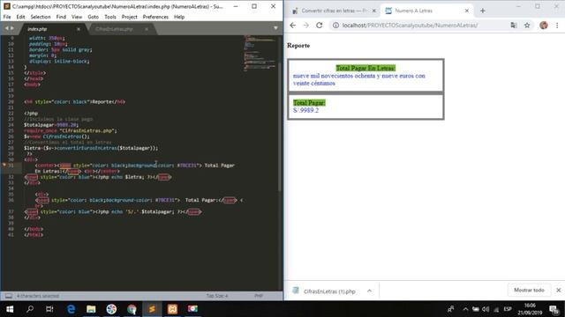The width and height of the screenshot is (565, 317).
Task: Click the Total Pagar En Letras label
Action: pyautogui.click(x=365, y=68)
